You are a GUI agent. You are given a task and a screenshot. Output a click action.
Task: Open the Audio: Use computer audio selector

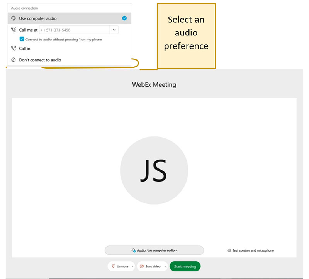click(x=154, y=250)
